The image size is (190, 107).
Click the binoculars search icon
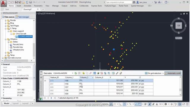(134, 2)
